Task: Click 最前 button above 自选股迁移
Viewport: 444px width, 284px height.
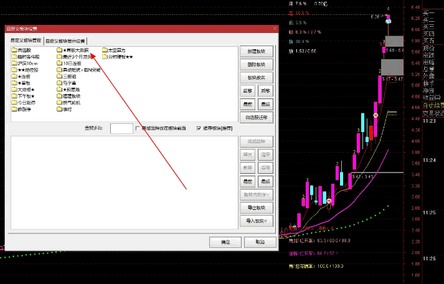Action: click(x=248, y=104)
